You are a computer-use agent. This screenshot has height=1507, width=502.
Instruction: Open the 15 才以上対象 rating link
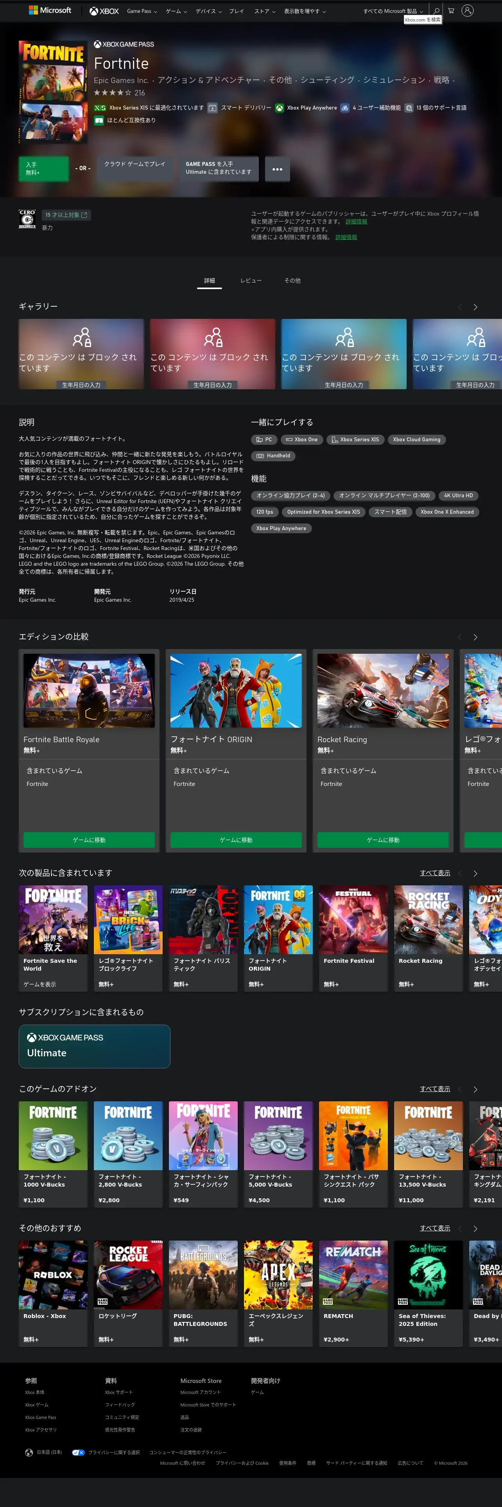(x=66, y=215)
